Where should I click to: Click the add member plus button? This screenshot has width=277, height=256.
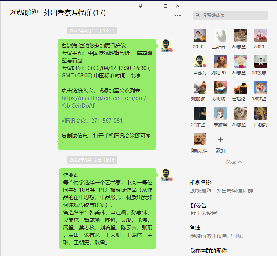click(220, 139)
